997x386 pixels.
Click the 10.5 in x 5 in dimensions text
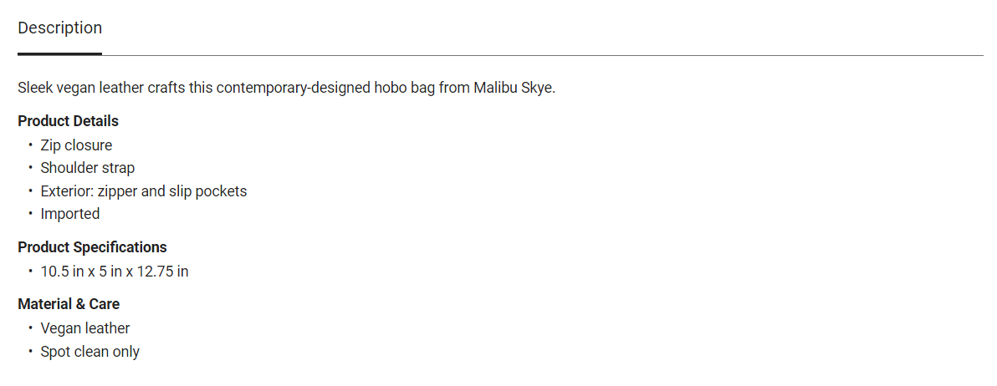(115, 272)
